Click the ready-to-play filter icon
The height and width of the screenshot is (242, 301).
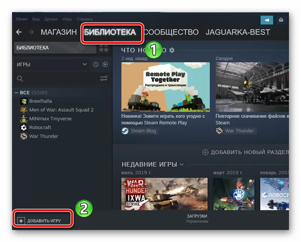tap(105, 64)
